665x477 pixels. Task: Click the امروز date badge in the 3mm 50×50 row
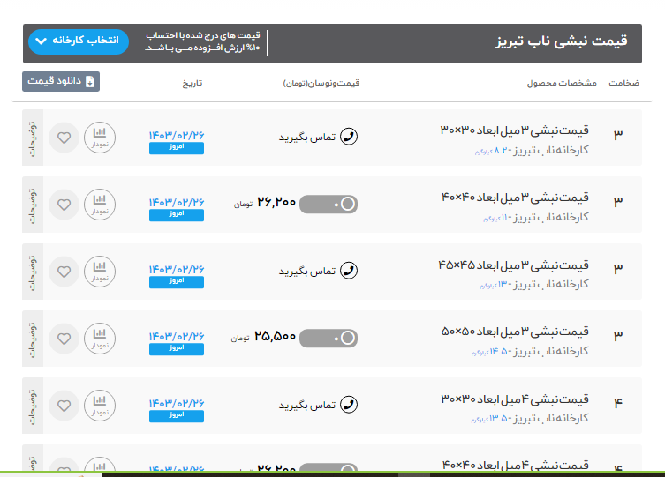[x=177, y=349]
